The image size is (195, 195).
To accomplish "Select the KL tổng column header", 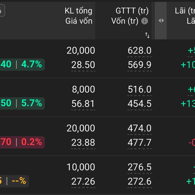I will point(78,11).
